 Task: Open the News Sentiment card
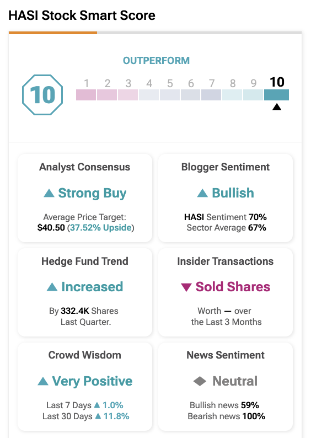(226, 387)
